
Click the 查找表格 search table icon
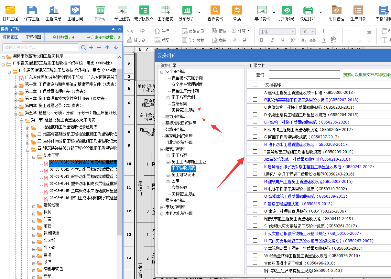click(x=215, y=10)
